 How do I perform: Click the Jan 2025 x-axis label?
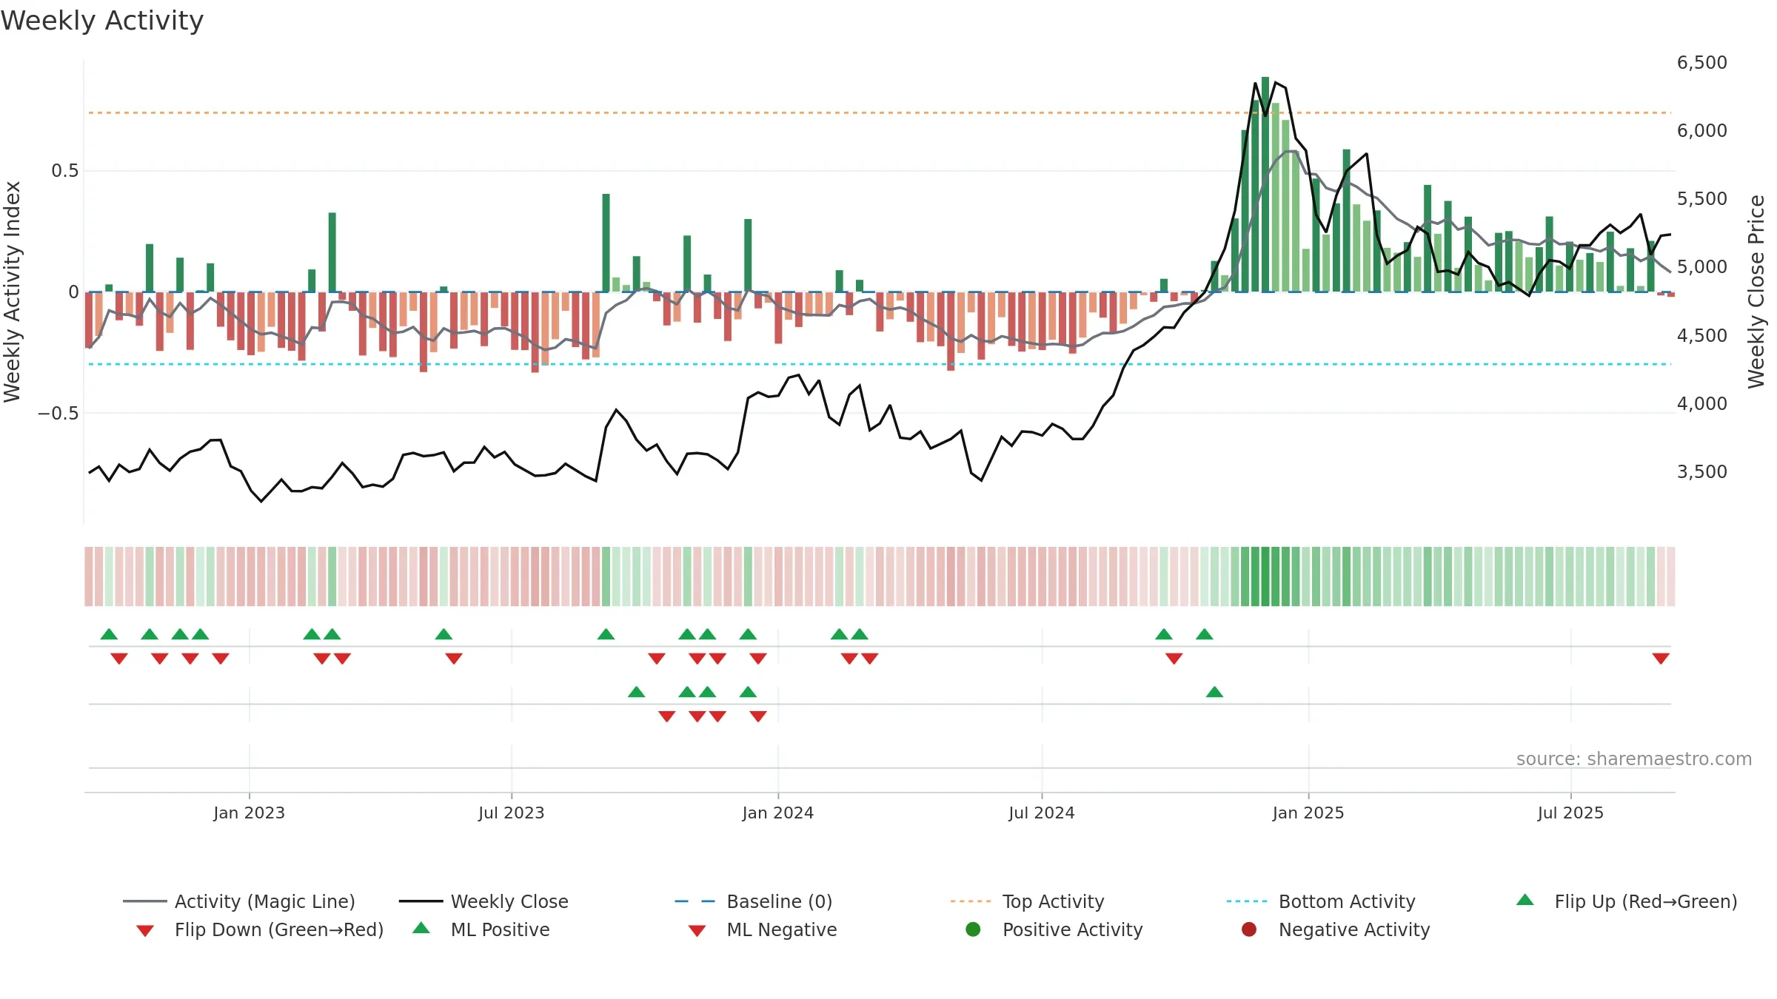click(x=1308, y=813)
